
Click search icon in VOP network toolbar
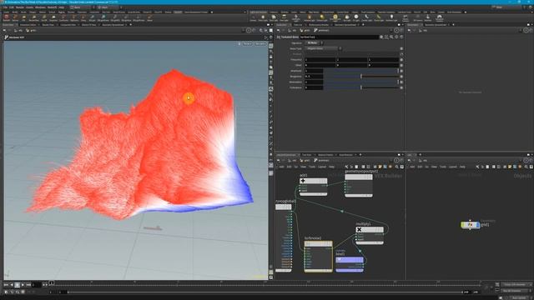click(397, 167)
